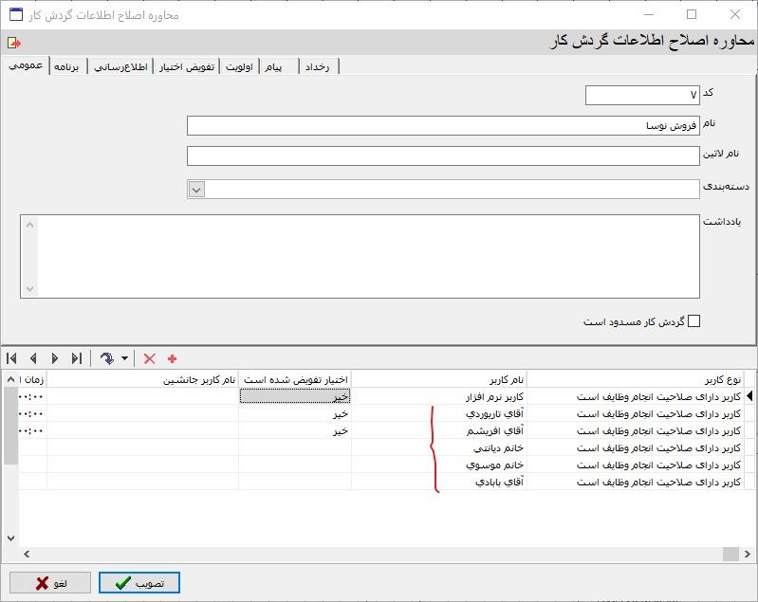
Task: Toggle the 'گردش کار مسدود است' checkbox
Action: pos(693,321)
